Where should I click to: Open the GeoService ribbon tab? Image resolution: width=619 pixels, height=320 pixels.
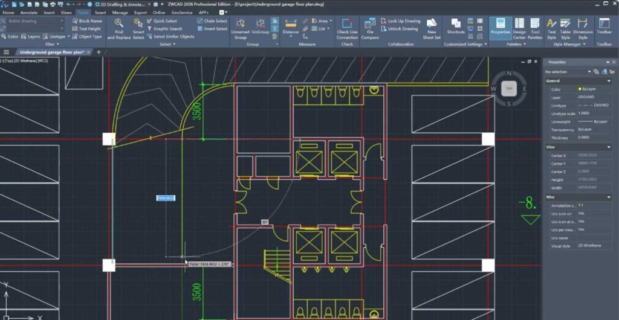pyautogui.click(x=181, y=12)
